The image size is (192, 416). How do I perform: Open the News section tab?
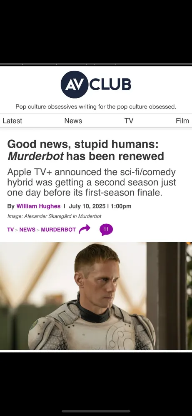tap(73, 121)
